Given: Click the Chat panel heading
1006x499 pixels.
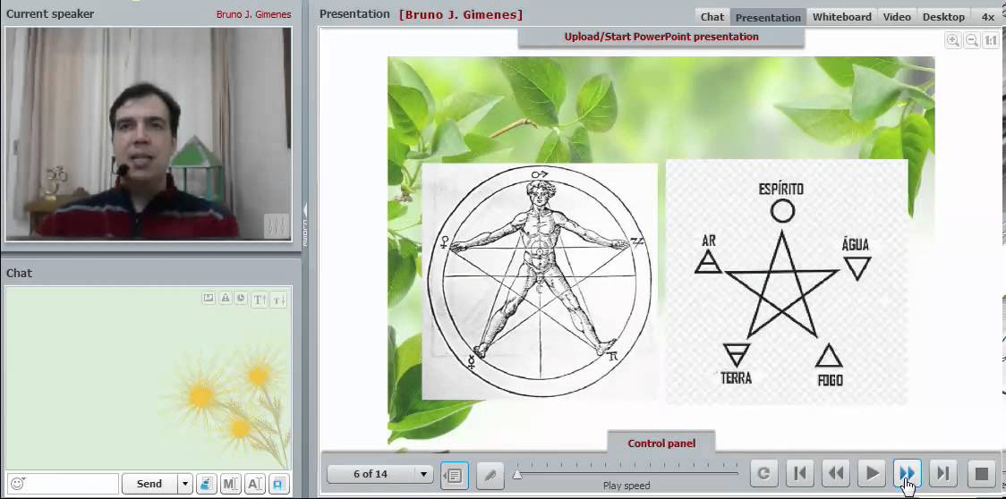Looking at the screenshot, I should (20, 274).
